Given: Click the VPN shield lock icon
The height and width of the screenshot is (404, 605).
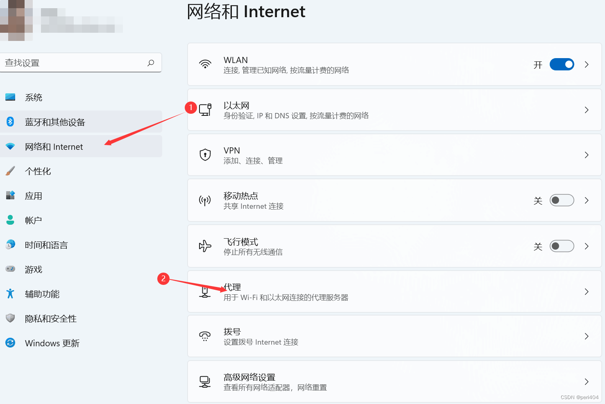Looking at the screenshot, I should [205, 155].
